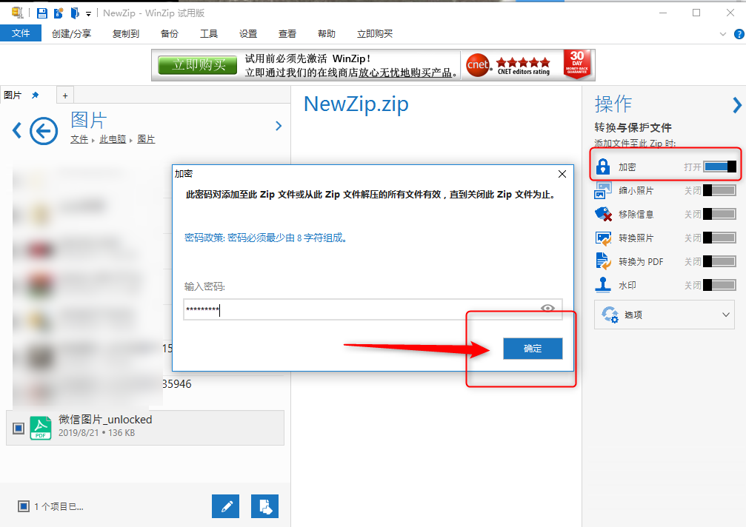Screen dimensions: 746x527
Task: Close the 加密 dialog
Action: pyautogui.click(x=562, y=174)
